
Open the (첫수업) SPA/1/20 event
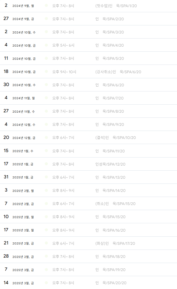[116, 6]
